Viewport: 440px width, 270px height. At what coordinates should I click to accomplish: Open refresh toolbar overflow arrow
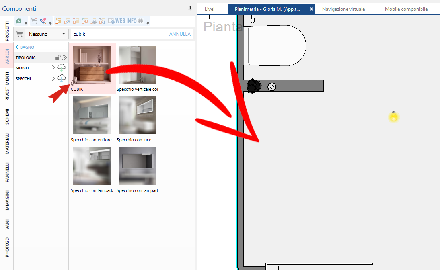(26, 23)
